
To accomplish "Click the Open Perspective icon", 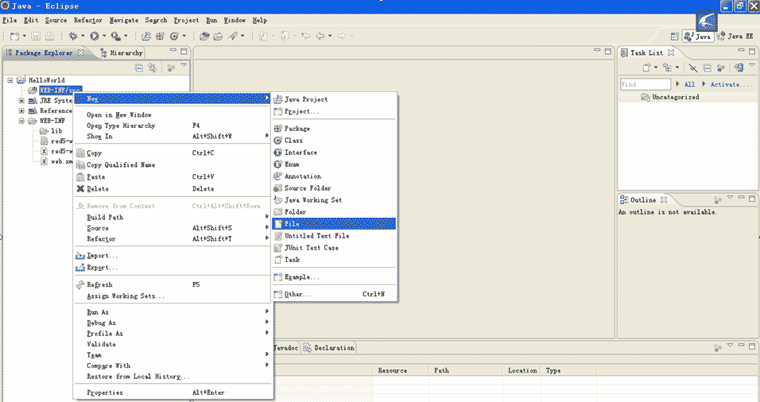I will (674, 37).
